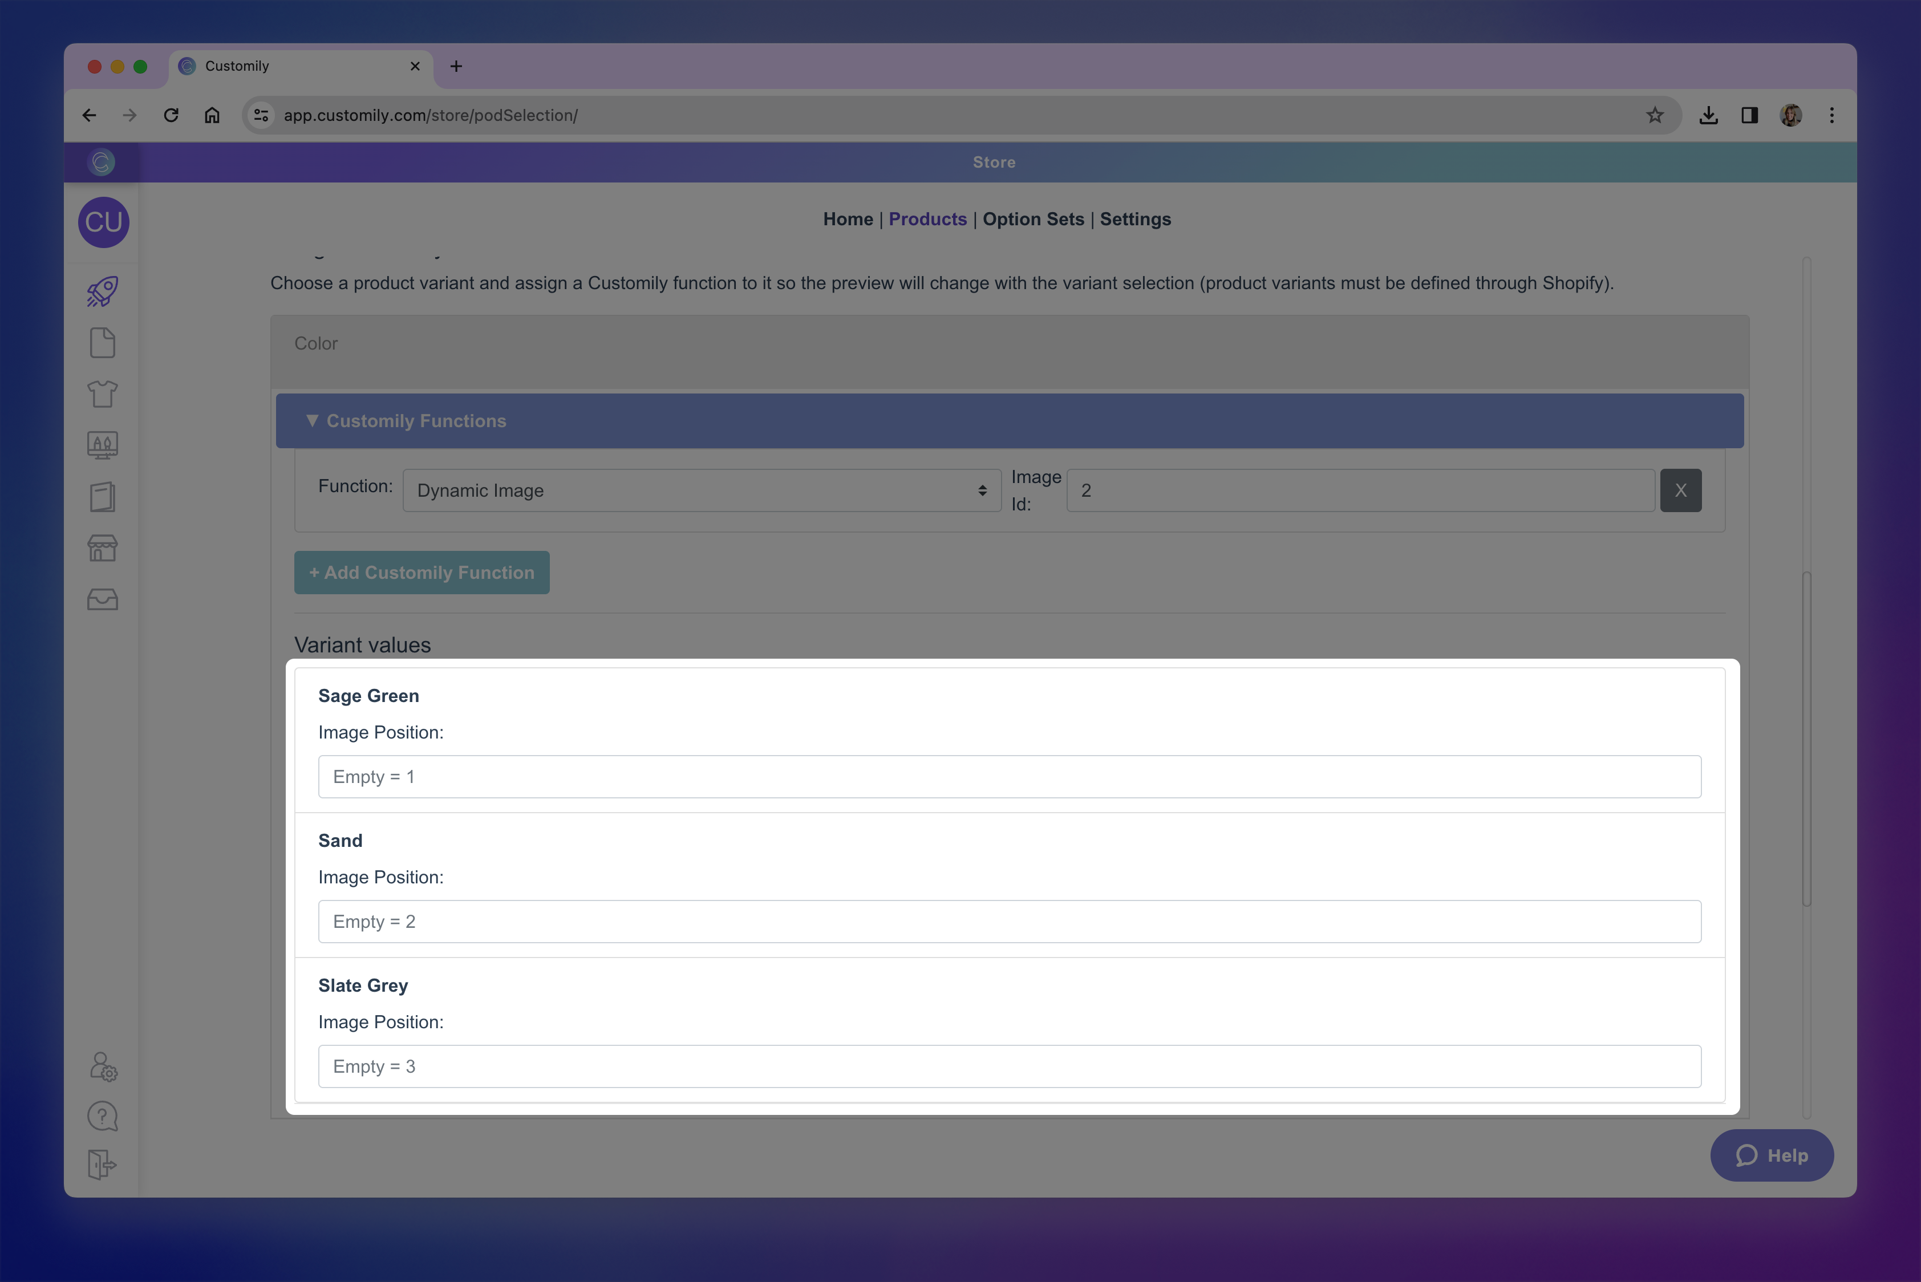Open the user settings gear icon
Viewport: 1921px width, 1282px height.
[x=103, y=1066]
